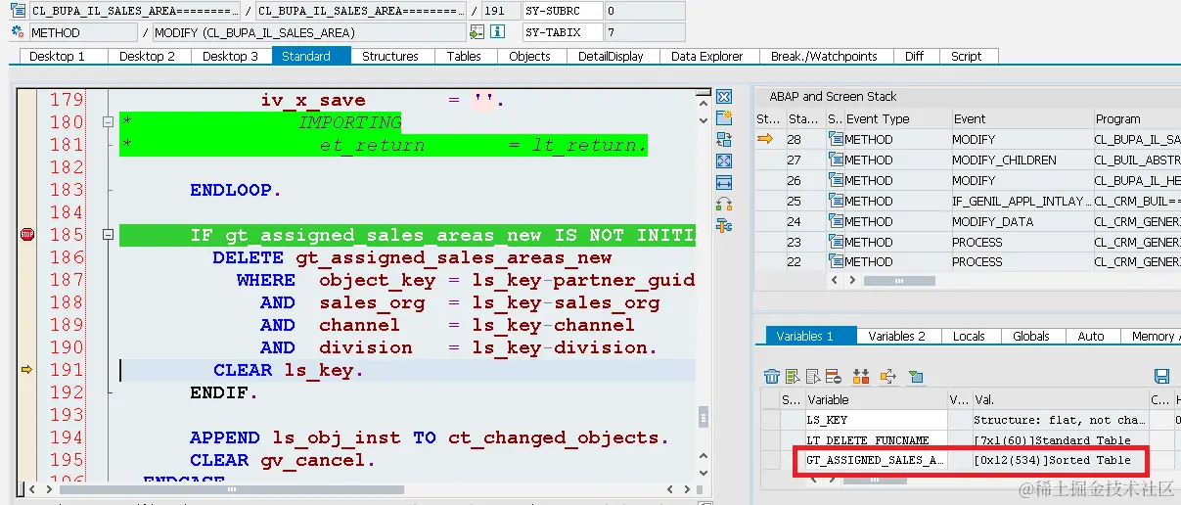Select the Structures tab
The height and width of the screenshot is (505, 1181).
click(390, 56)
